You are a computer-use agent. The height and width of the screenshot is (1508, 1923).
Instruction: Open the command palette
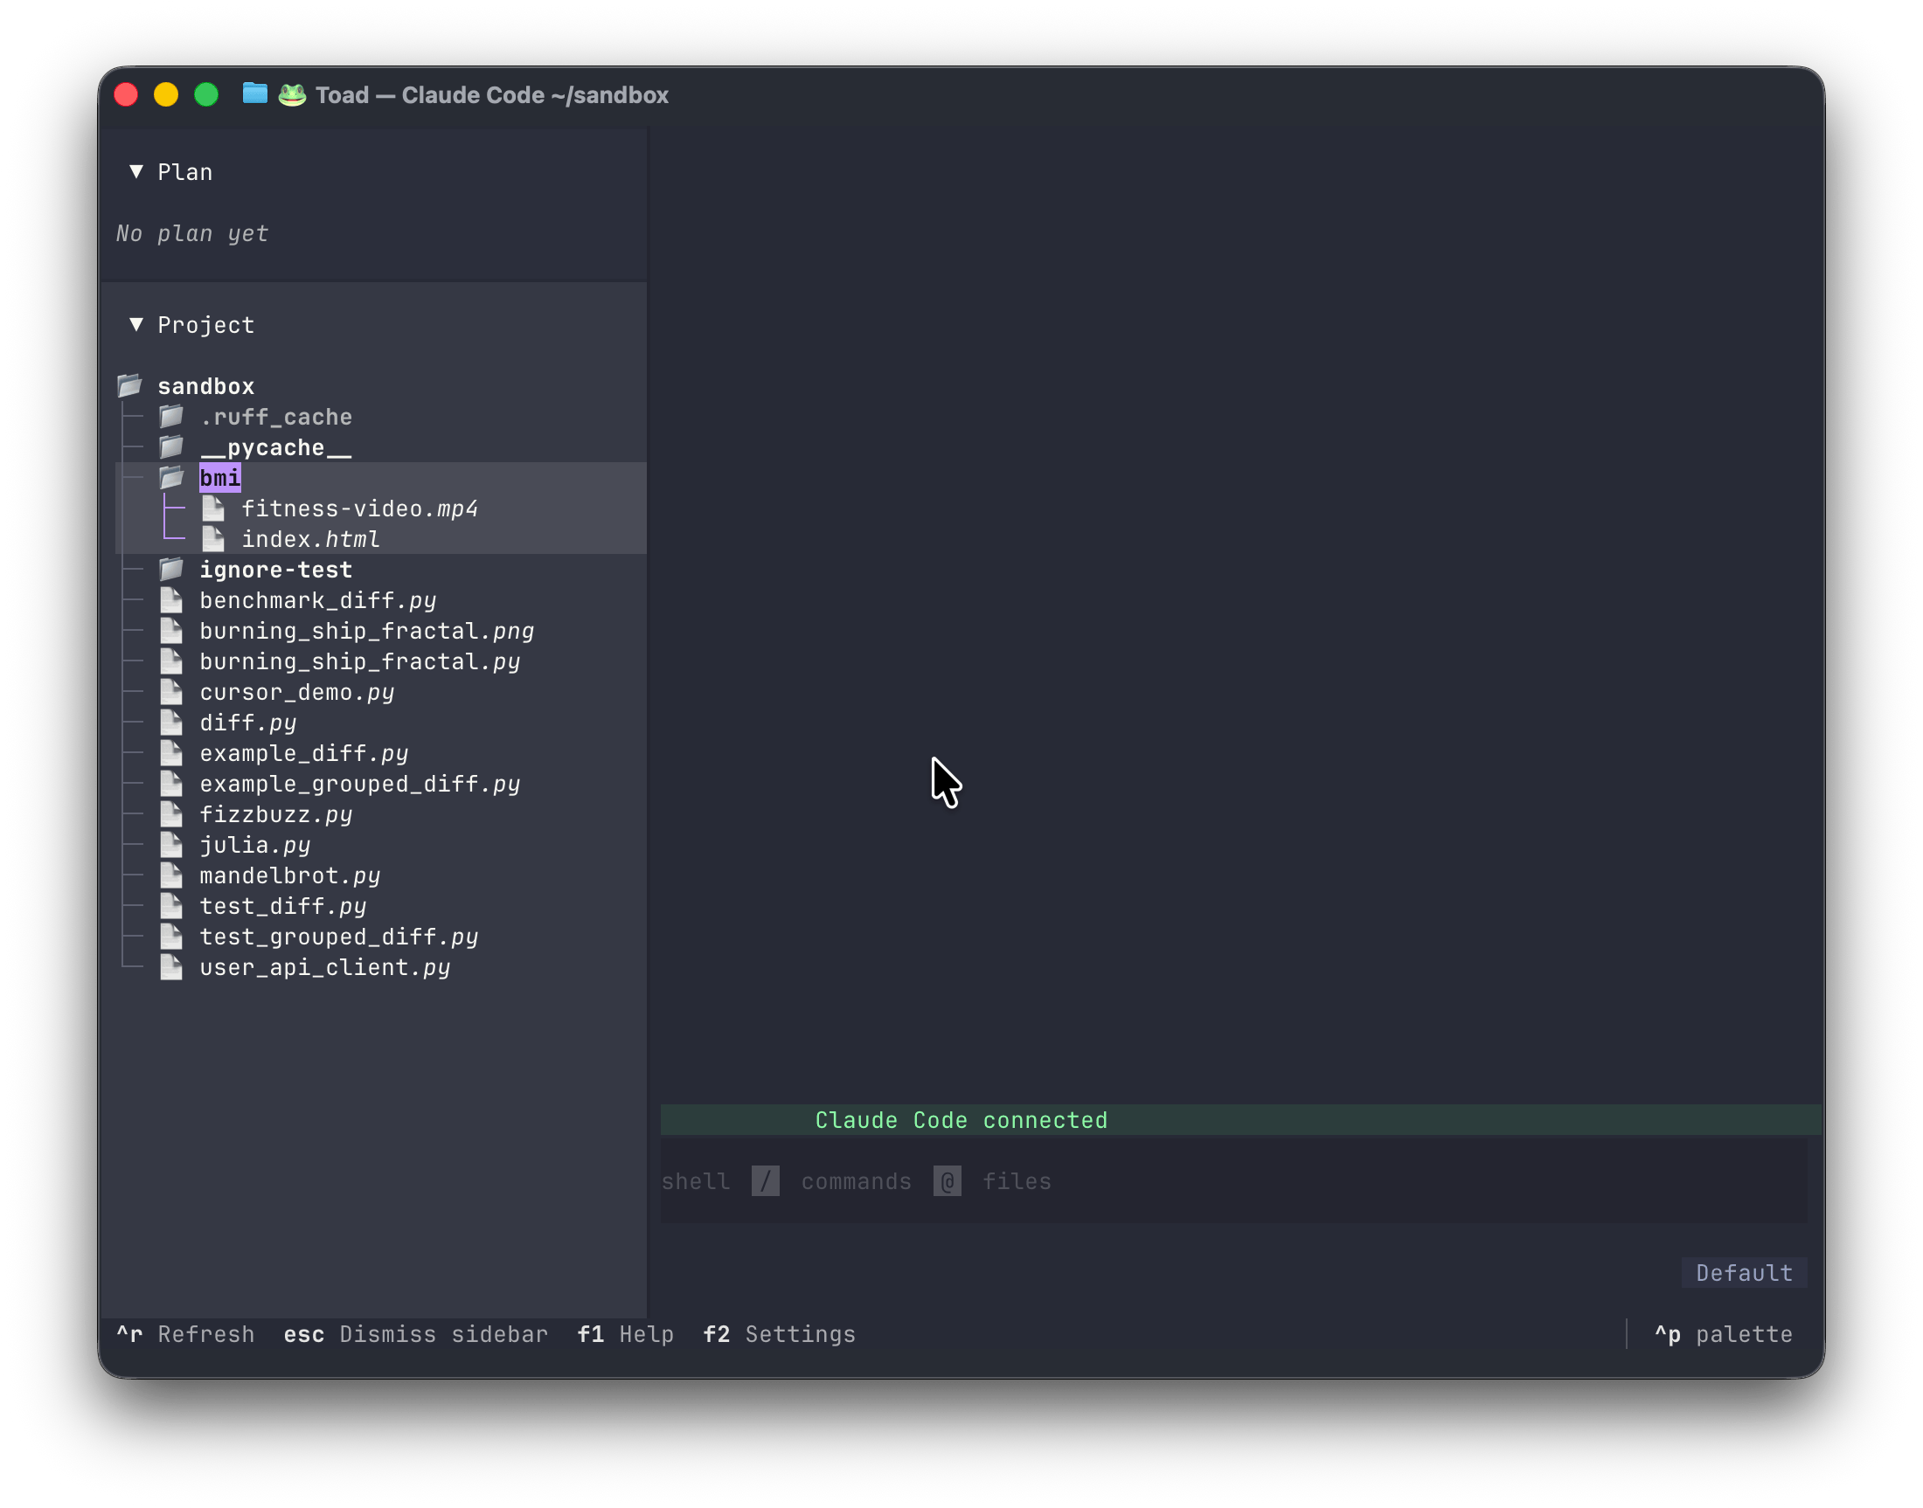(x=1724, y=1334)
